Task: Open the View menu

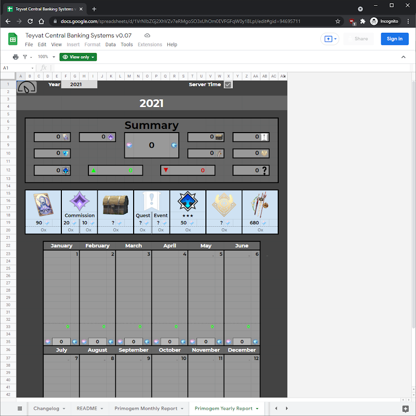Action: coord(56,45)
